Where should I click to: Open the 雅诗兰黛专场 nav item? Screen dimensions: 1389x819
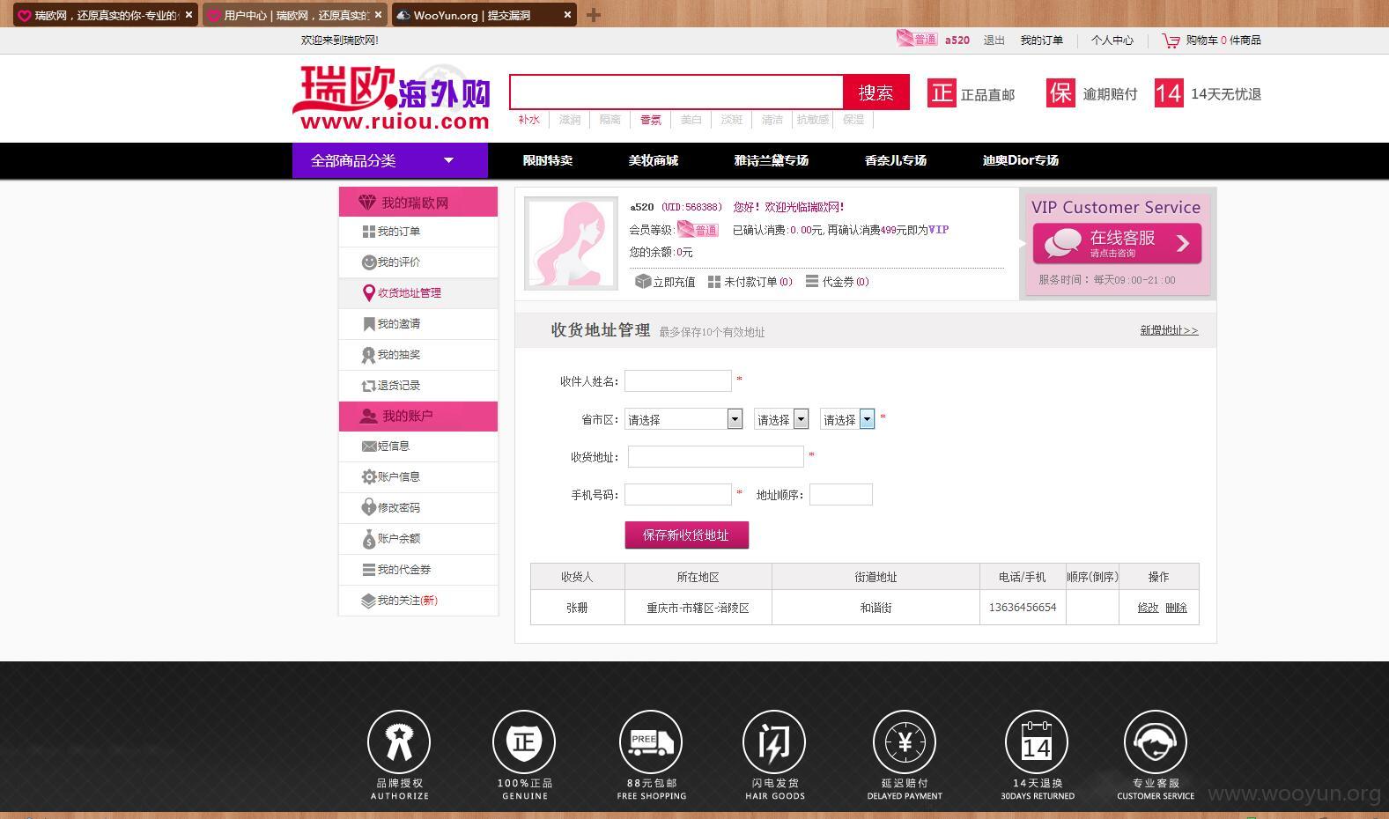(x=772, y=160)
